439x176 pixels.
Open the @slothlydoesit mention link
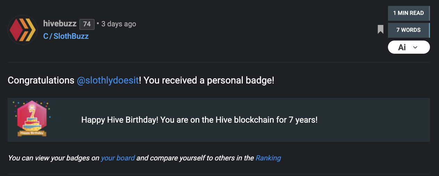(x=108, y=80)
